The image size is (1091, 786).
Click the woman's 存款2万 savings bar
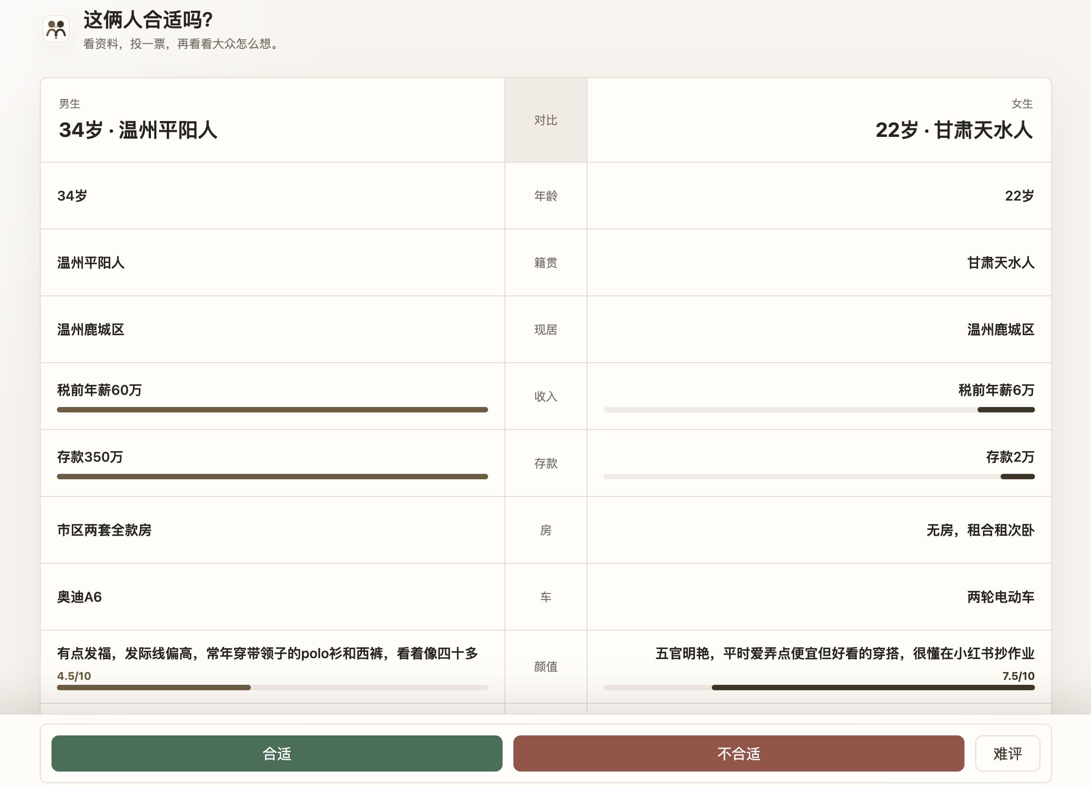[819, 477]
